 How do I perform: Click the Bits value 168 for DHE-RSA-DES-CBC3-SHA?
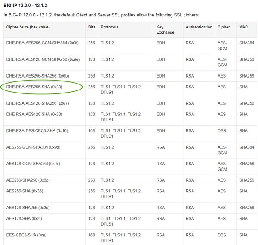[92, 130]
